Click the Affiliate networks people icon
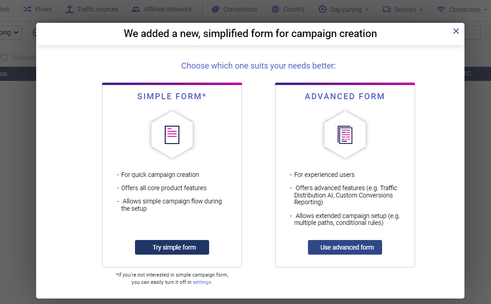The image size is (491, 304). click(136, 9)
